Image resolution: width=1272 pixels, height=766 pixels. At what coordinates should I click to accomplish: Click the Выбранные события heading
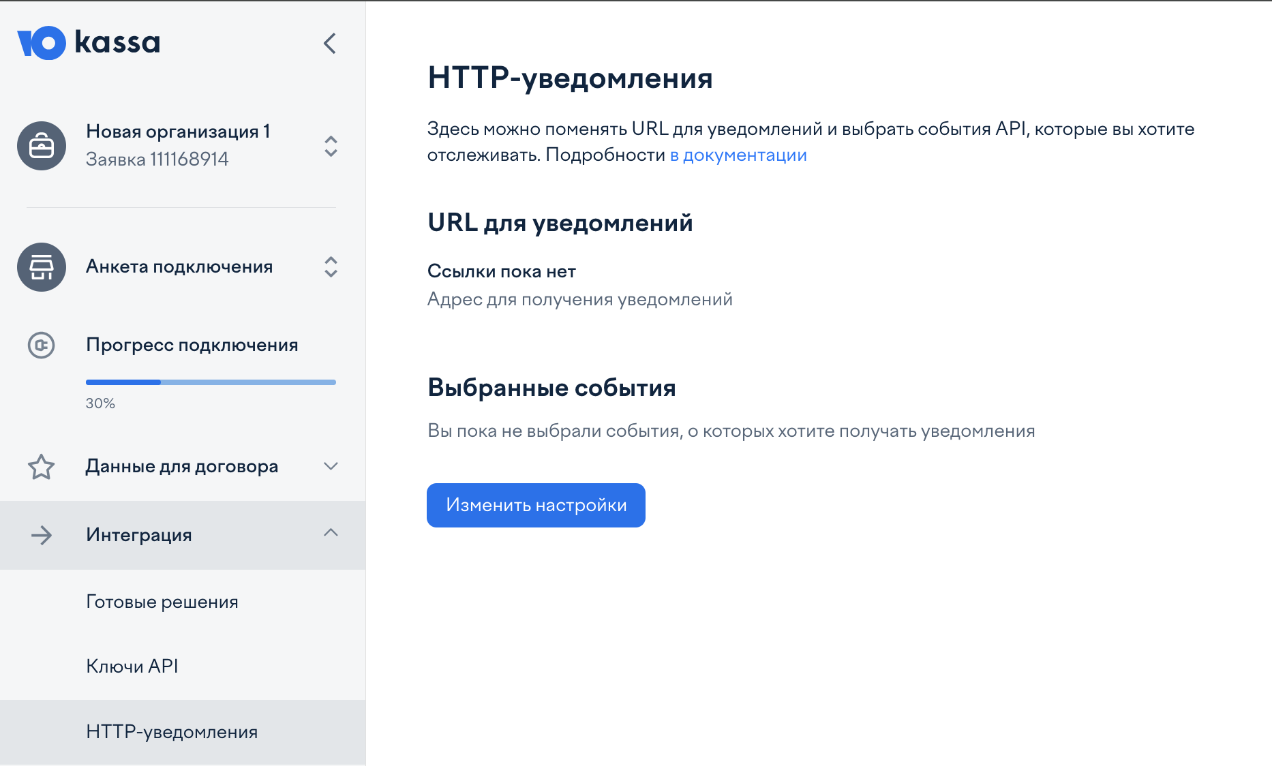tap(552, 388)
